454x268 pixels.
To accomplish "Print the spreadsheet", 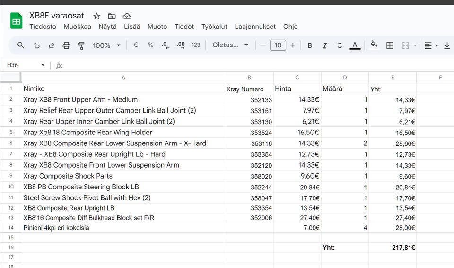I will click(x=66, y=45).
